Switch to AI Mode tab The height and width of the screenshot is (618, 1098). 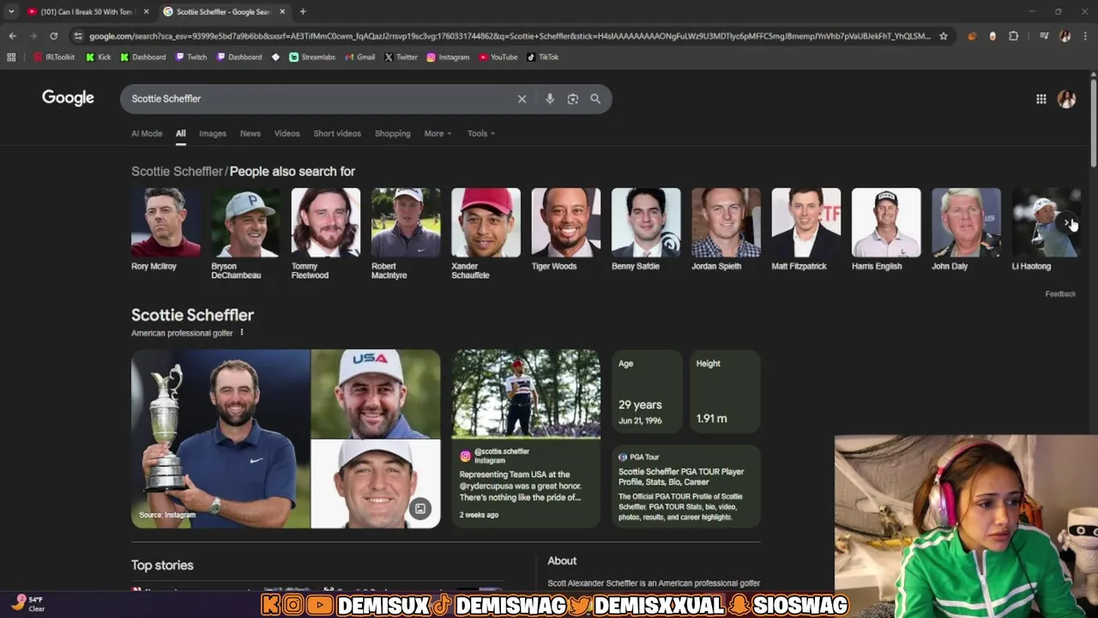pos(147,133)
